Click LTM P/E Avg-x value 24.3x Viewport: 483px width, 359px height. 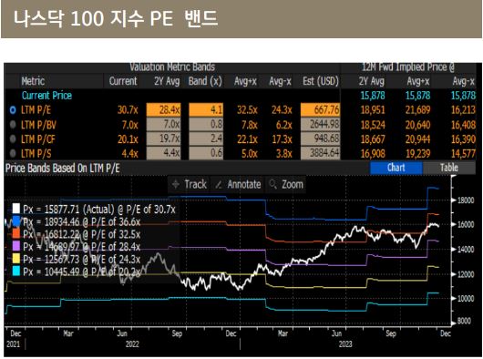pos(282,110)
